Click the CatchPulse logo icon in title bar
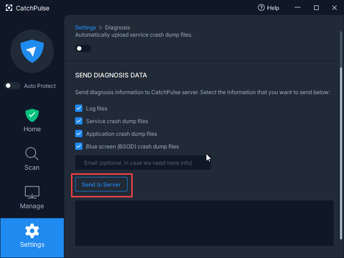Screen dimensions: 344x258 [9, 8]
